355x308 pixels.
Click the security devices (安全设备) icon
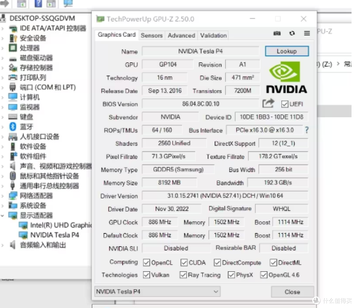(13, 38)
